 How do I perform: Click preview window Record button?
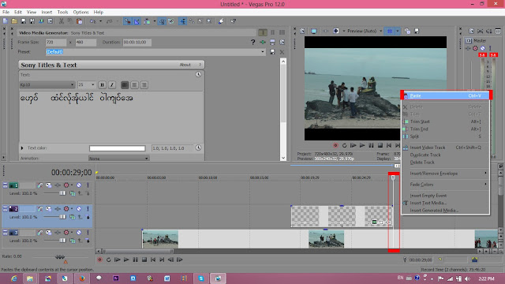point(335,145)
